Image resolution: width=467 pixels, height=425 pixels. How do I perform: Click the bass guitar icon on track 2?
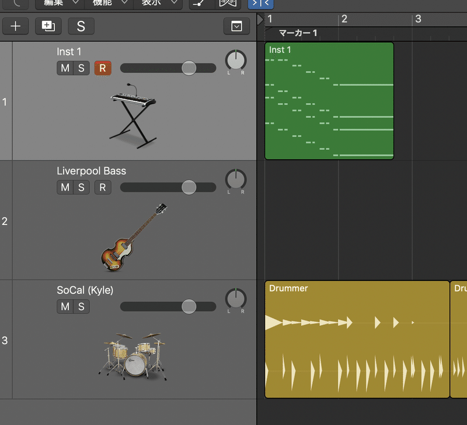pyautogui.click(x=134, y=237)
